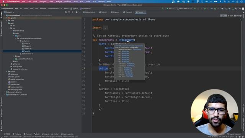Open the TODO tool window

coord(7,134)
